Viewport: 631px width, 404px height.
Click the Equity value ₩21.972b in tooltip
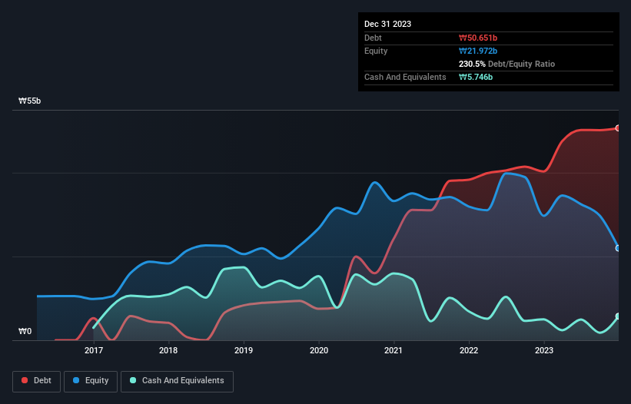point(478,51)
